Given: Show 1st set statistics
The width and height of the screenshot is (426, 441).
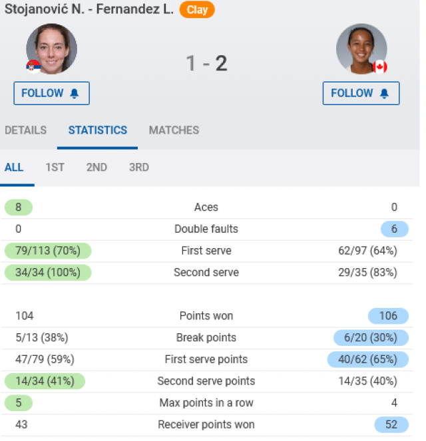Looking at the screenshot, I should pyautogui.click(x=55, y=168).
